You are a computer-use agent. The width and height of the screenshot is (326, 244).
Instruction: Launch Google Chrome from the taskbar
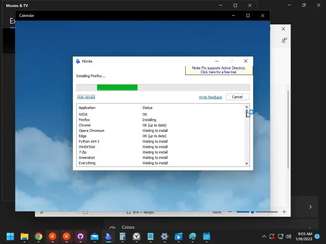[x=39, y=236]
